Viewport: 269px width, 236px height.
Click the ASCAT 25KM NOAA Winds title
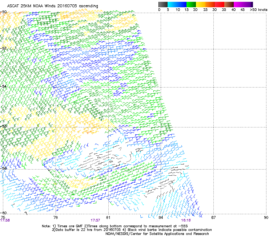tap(52, 6)
